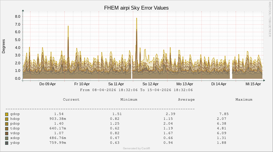273x152 pixels.
Task: Click the So 12 Apr date label
Action: pyautogui.click(x=150, y=84)
